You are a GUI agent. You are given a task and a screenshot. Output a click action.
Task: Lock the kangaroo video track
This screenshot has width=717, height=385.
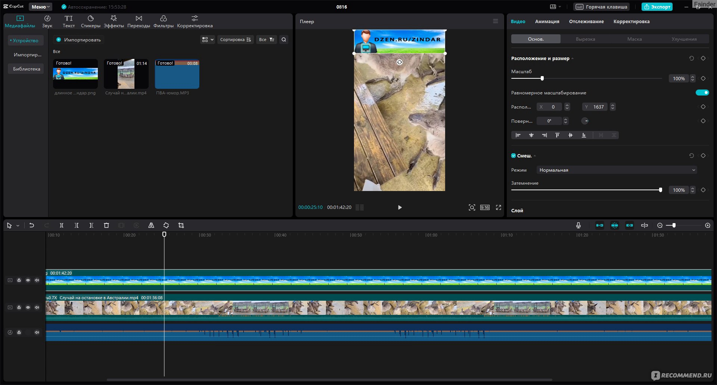point(19,307)
